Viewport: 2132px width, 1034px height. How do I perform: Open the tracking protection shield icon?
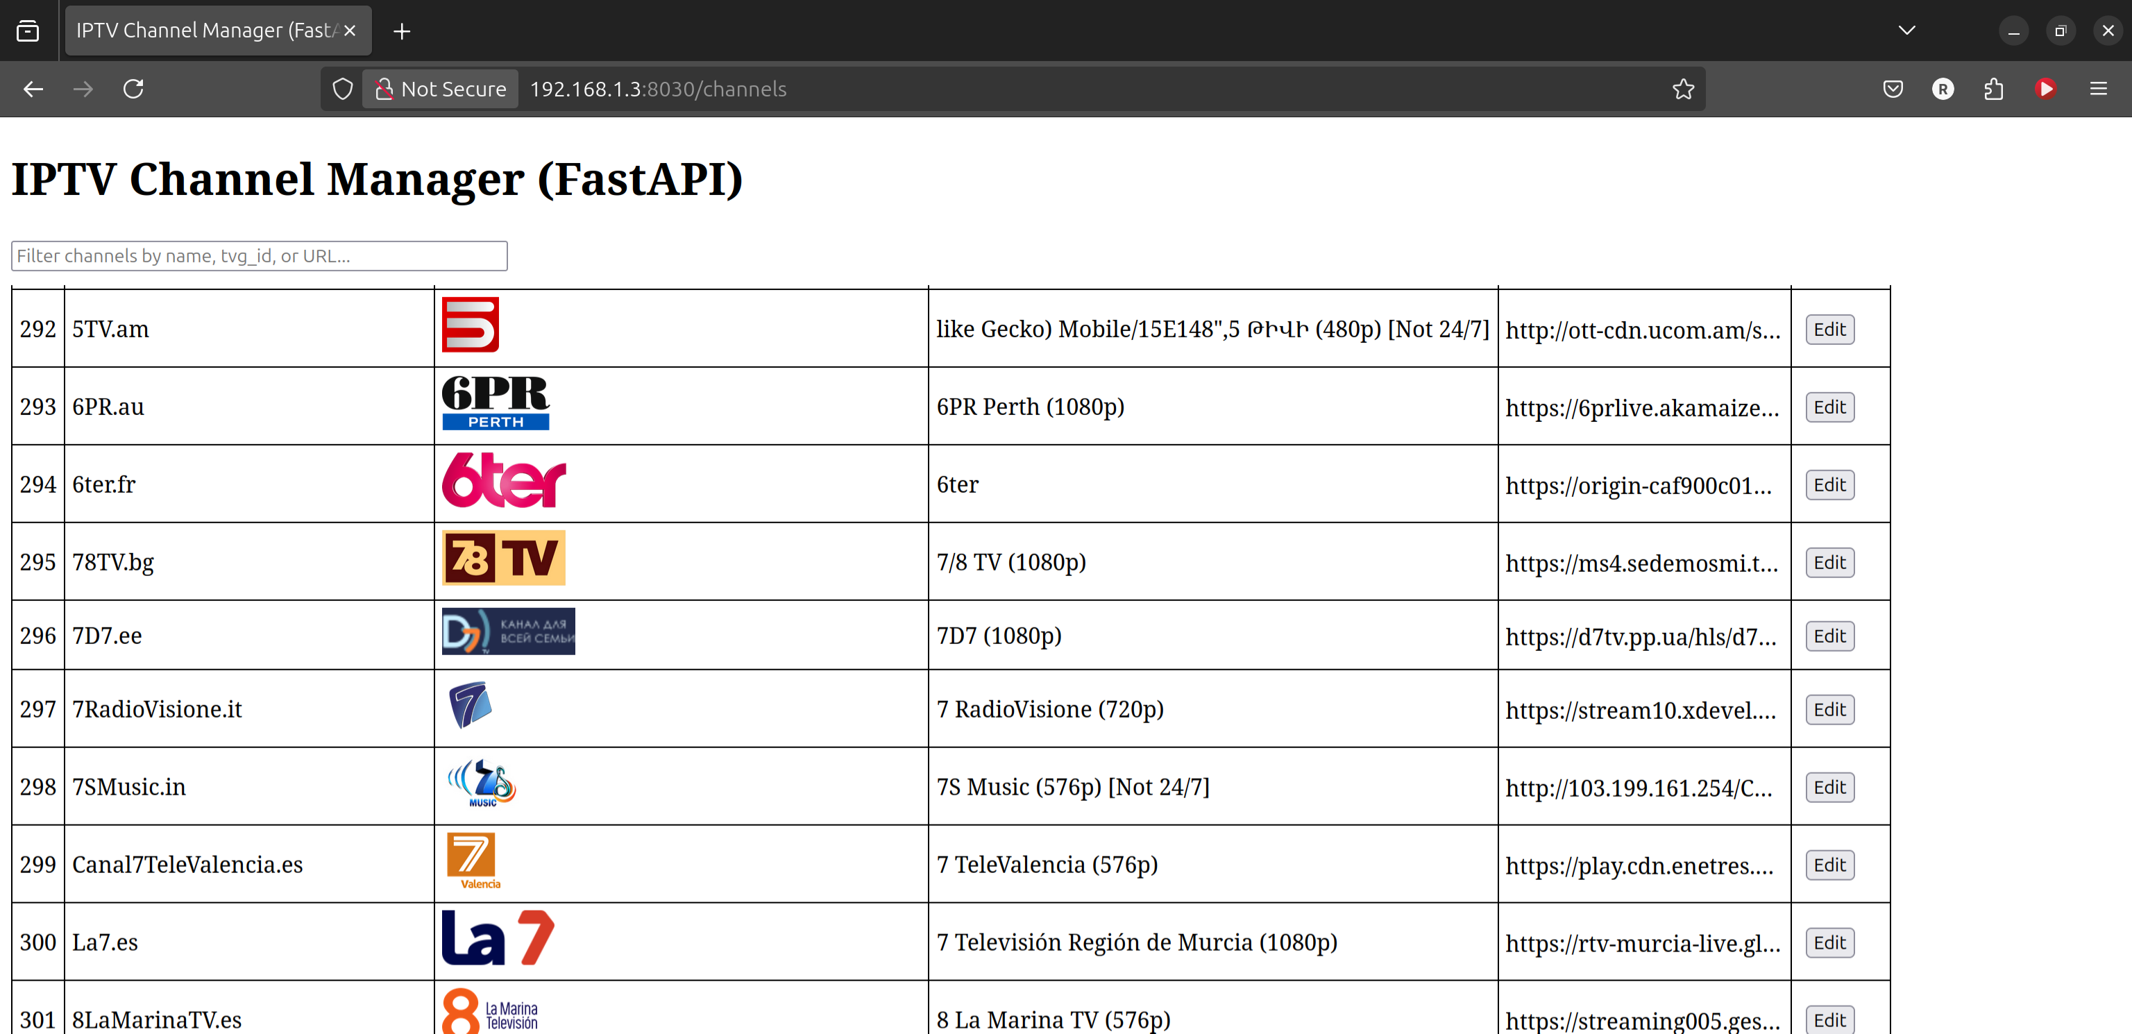(x=343, y=89)
